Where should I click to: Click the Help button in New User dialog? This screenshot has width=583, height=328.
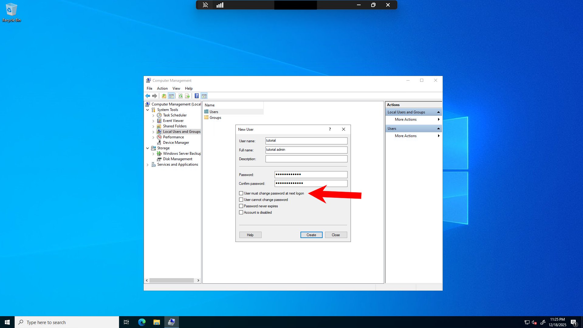click(x=250, y=235)
